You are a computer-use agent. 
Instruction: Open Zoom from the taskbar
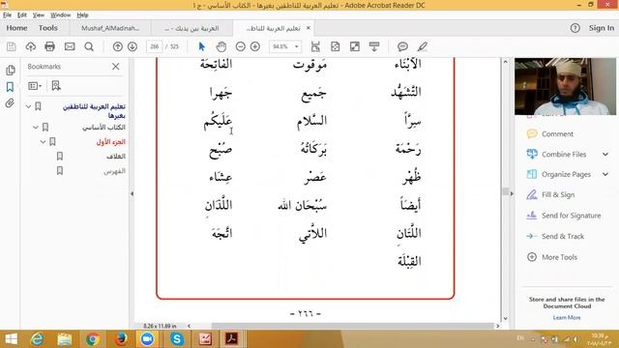[147, 339]
